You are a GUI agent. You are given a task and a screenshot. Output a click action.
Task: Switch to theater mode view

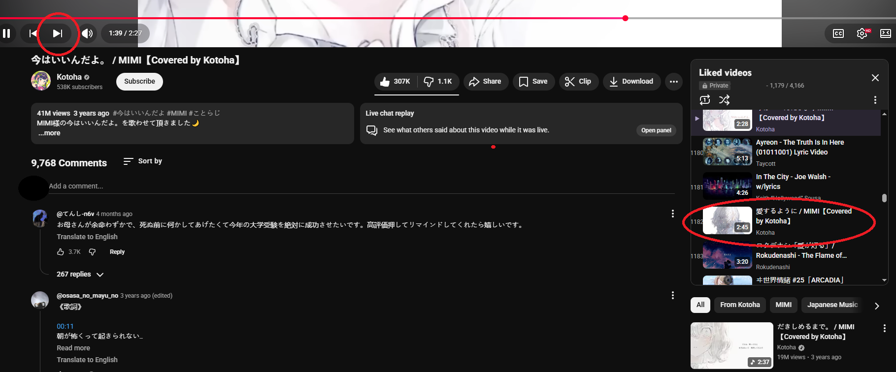point(886,33)
